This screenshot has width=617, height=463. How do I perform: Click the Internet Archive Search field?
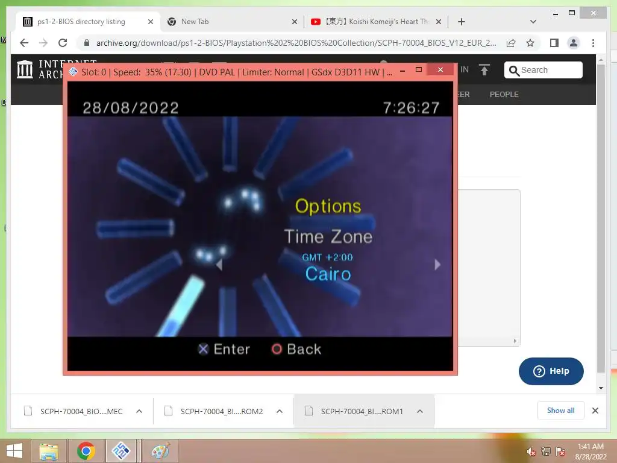pos(543,70)
